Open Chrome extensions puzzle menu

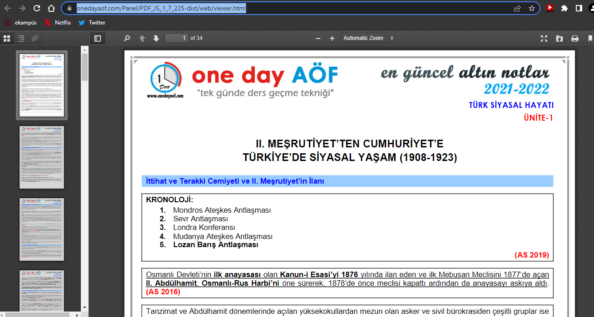coord(564,8)
